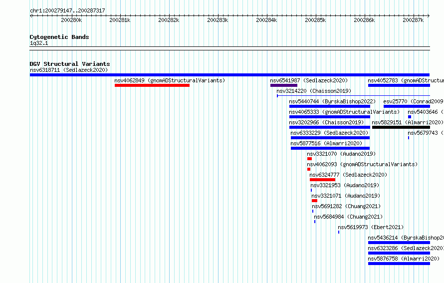Image resolution: width=444 pixels, height=283 pixels.
Task: Click the small blue nsv5403646 marker
Action: (410, 117)
